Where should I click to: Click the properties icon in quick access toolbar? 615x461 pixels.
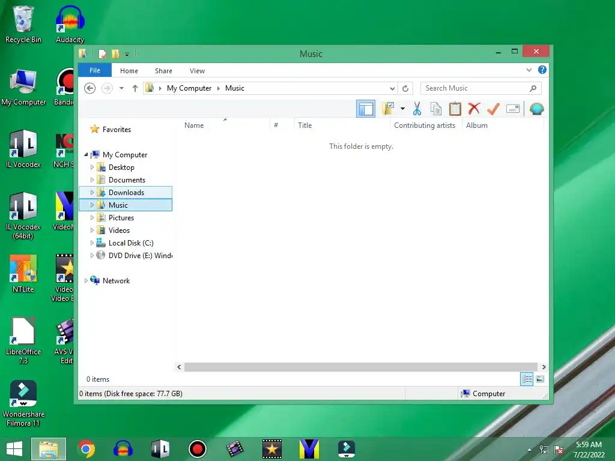[102, 53]
